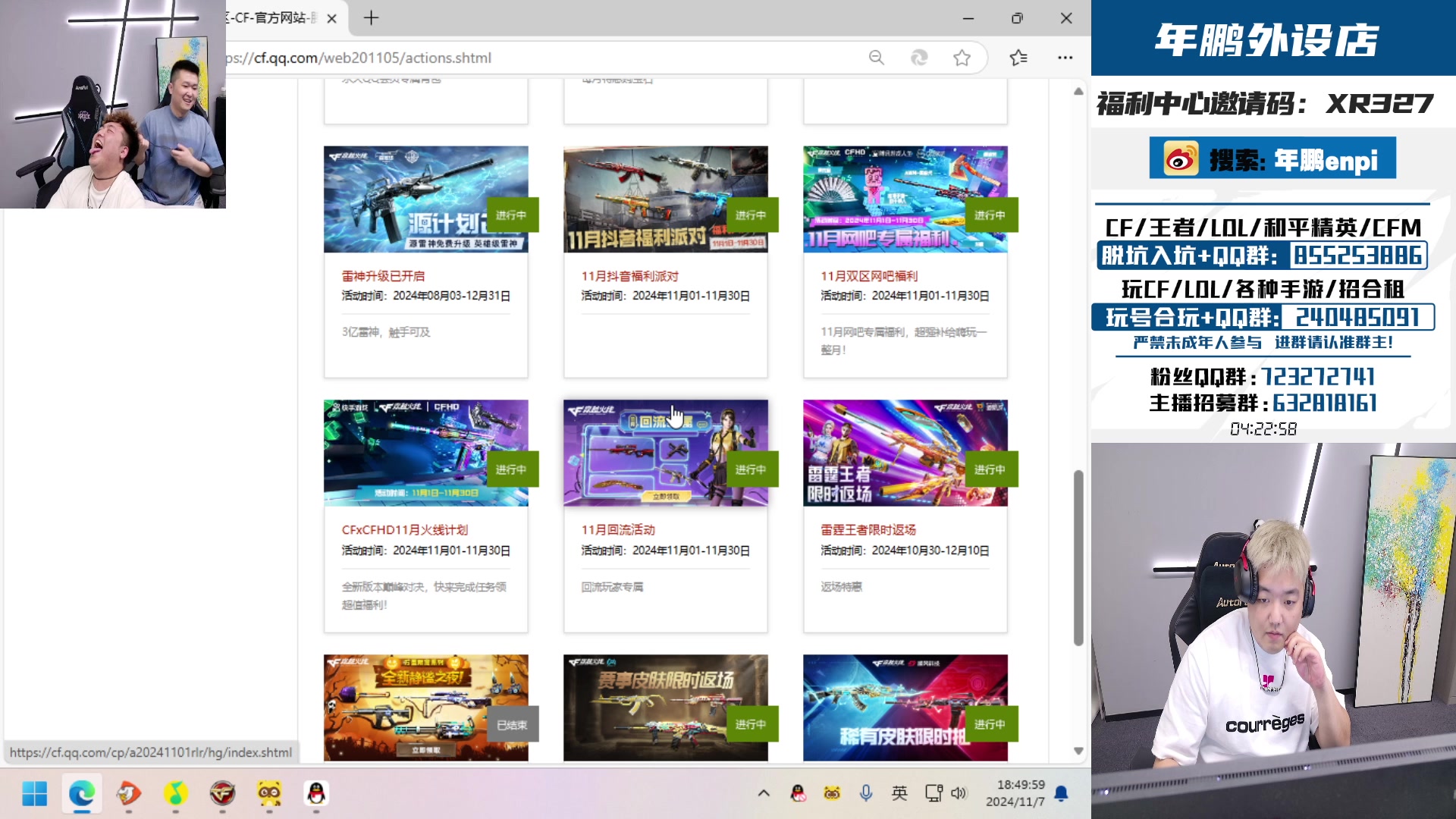The image size is (1456, 819).
Task: Open 稀有皮肤限时 banner image
Action: coord(905,708)
